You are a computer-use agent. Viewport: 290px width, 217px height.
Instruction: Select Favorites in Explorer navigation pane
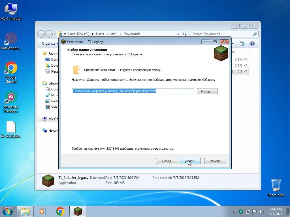[50, 53]
